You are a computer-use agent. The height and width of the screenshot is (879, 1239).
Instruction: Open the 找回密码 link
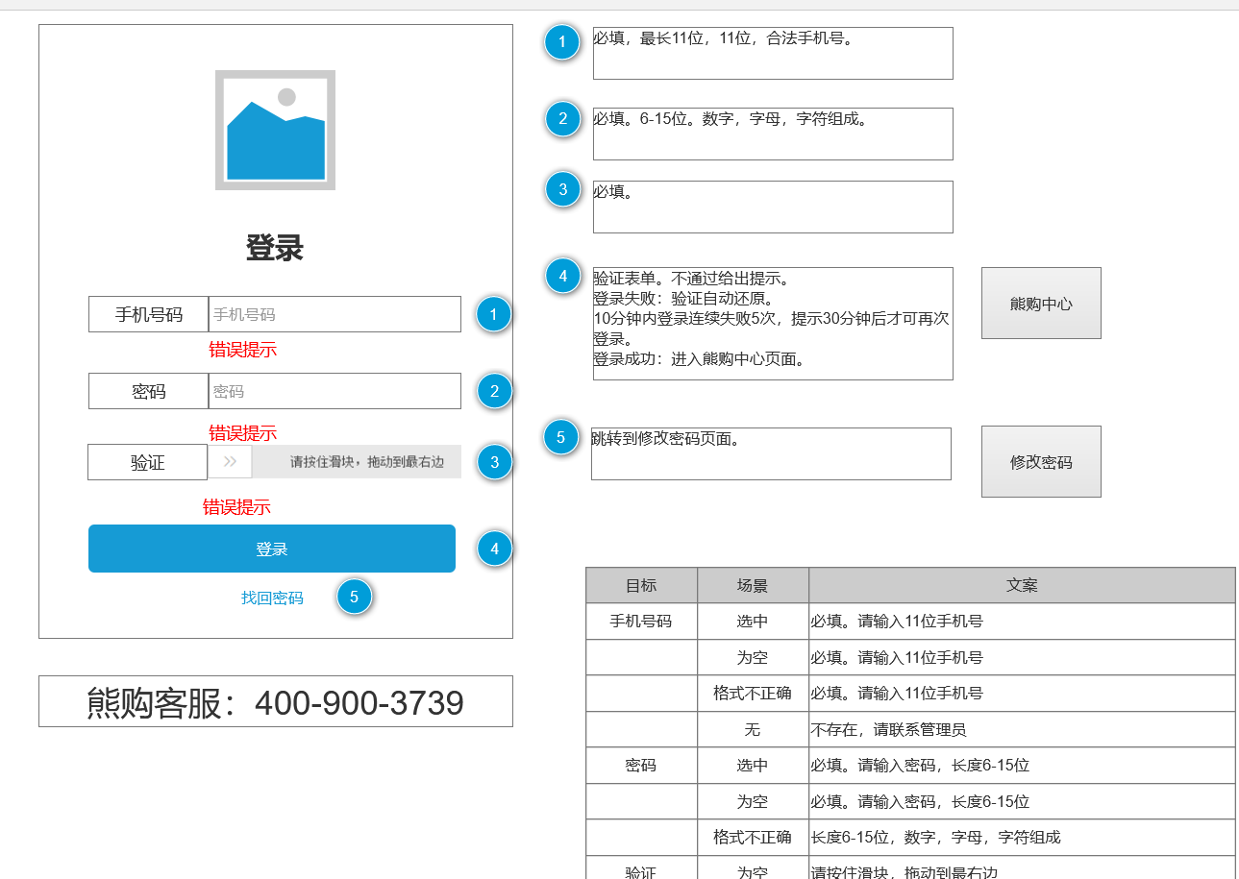pos(272,598)
